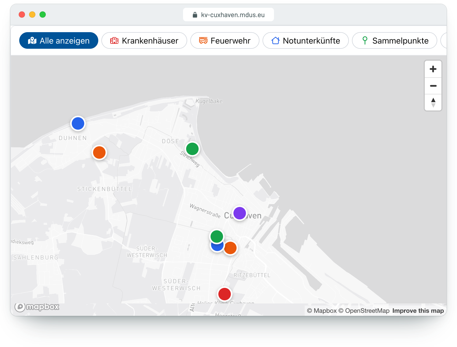
Task: Toggle the Notunterkünfte filter chip
Action: click(306, 40)
